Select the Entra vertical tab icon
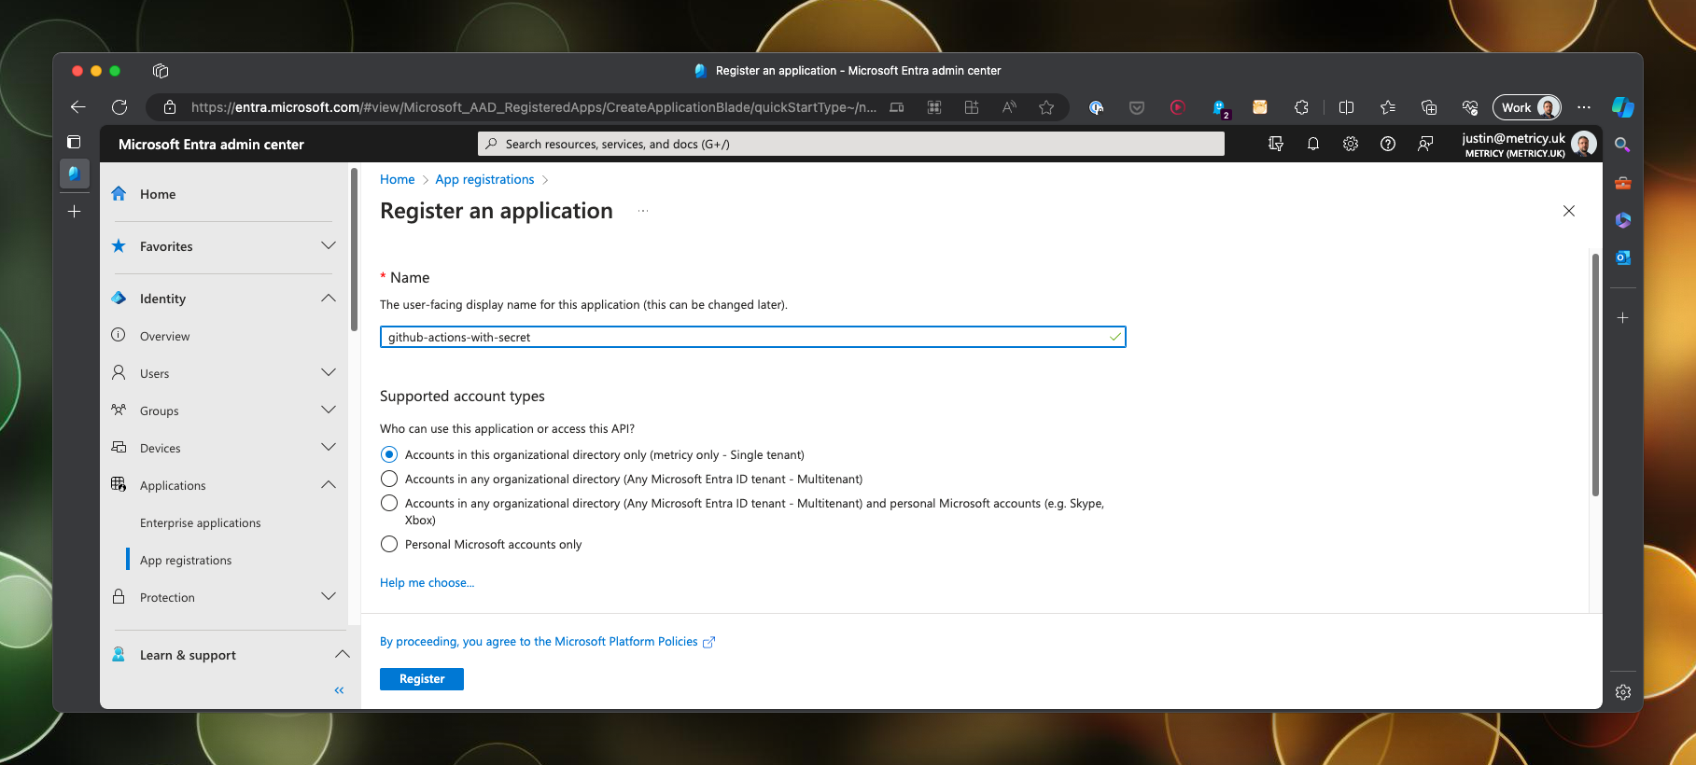1696x765 pixels. click(75, 174)
